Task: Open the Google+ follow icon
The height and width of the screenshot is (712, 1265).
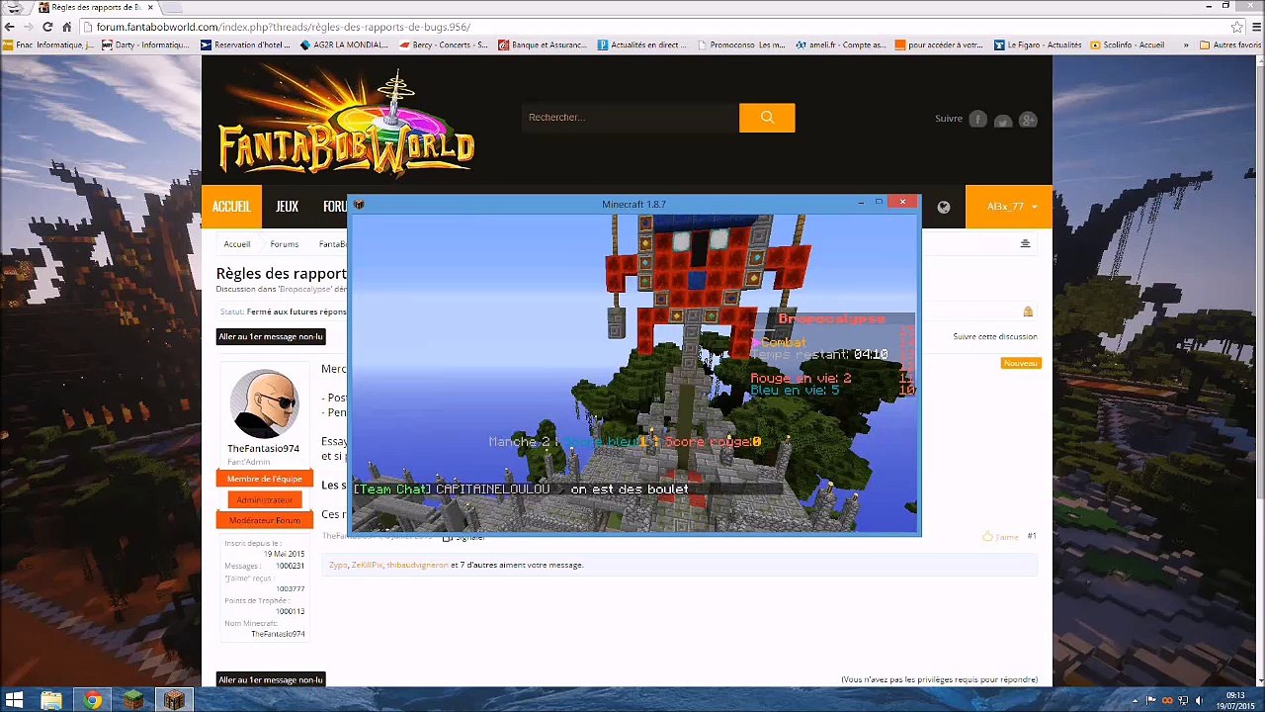Action: (1028, 120)
